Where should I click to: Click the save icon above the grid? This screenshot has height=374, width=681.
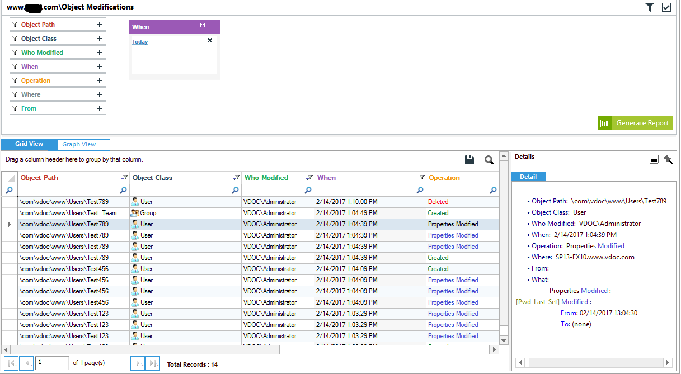[x=469, y=160]
